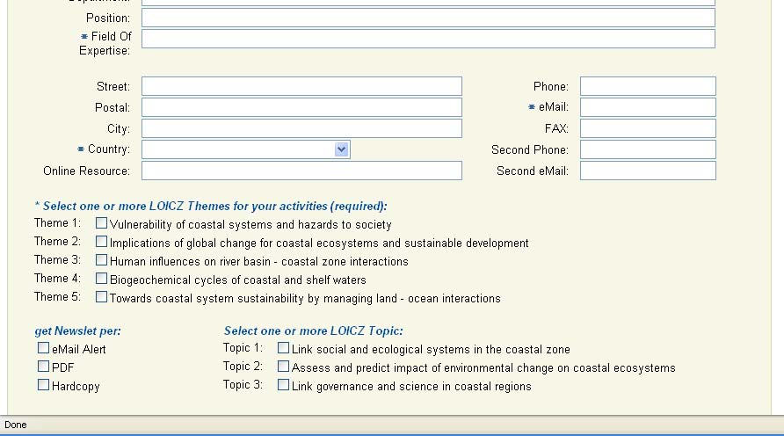Click into the Street input field
Image resolution: width=784 pixels, height=436 pixels.
tap(301, 86)
